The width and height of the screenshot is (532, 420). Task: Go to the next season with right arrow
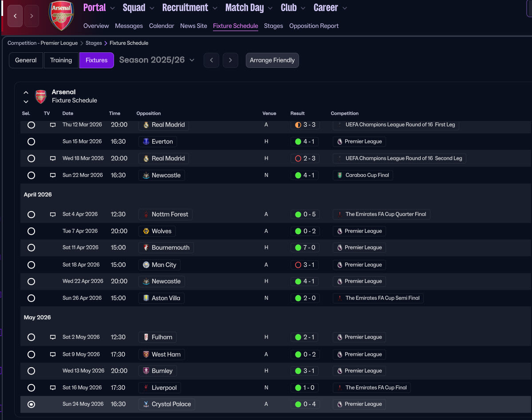(230, 60)
